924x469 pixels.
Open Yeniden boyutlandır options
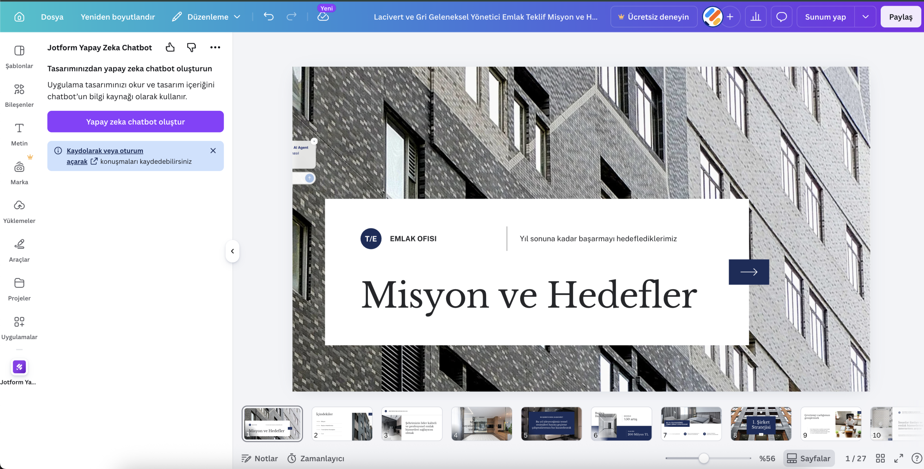(x=118, y=17)
